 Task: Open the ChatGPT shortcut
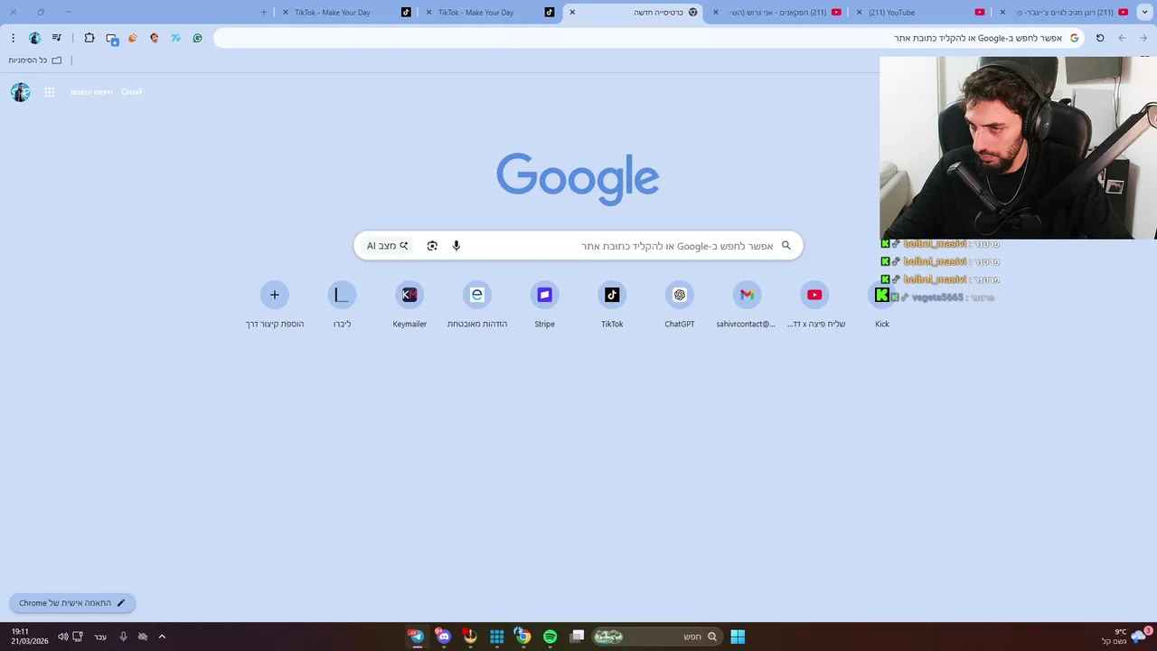680,305
